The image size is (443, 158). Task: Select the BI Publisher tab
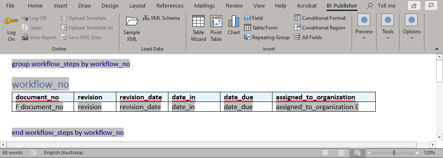(341, 5)
